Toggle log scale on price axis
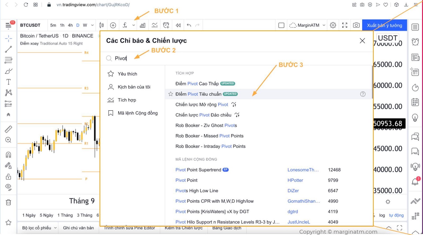 click(x=382, y=215)
